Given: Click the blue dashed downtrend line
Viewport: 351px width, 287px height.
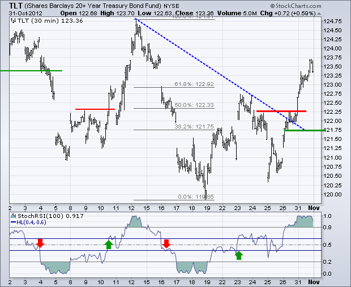Looking at the screenshot, I should 220,75.
